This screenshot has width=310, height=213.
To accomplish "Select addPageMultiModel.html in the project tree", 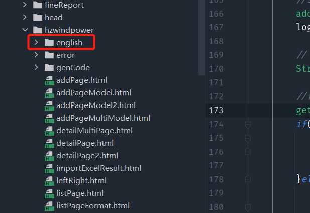I will pos(103,118).
